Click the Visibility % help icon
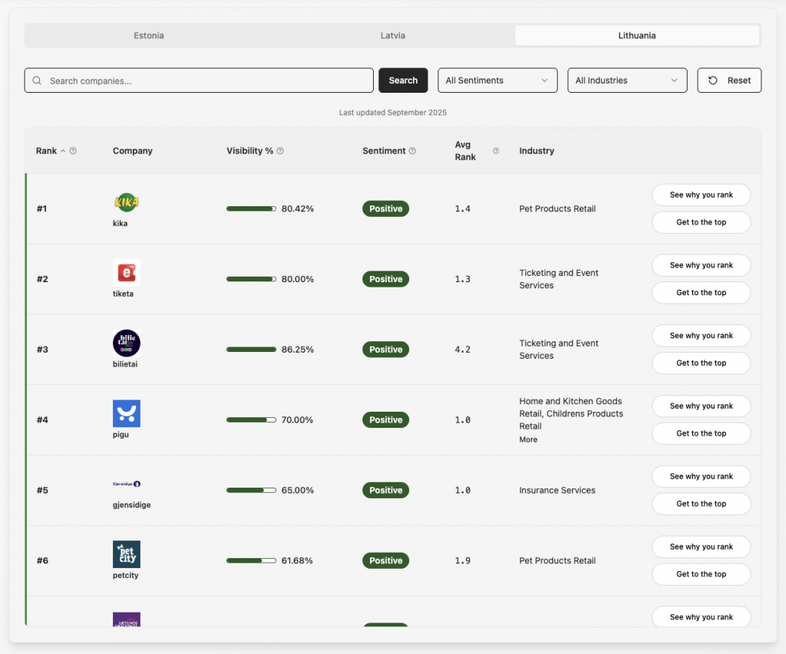 tap(280, 151)
